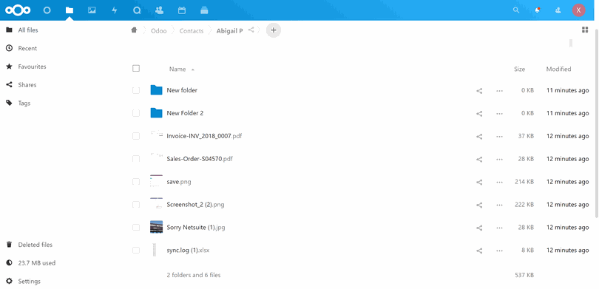Screen dimensions: 599x289
Task: Share Sales-Order-S04570.pdf
Action: coord(479,160)
